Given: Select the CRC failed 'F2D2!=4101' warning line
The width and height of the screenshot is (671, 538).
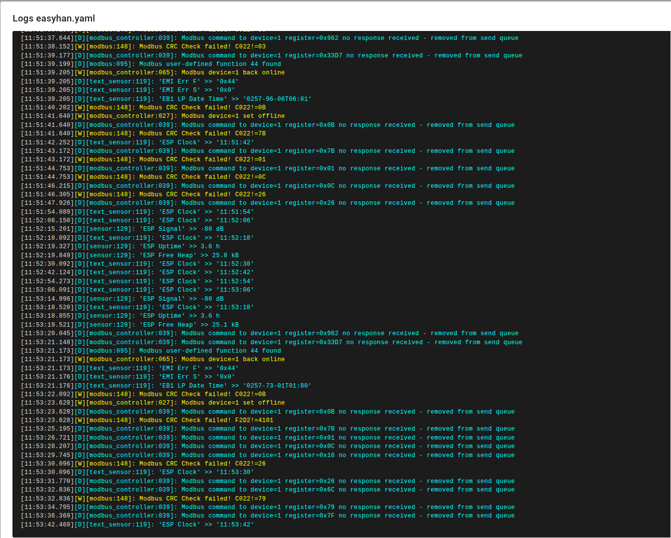Looking at the screenshot, I should 151,420.
